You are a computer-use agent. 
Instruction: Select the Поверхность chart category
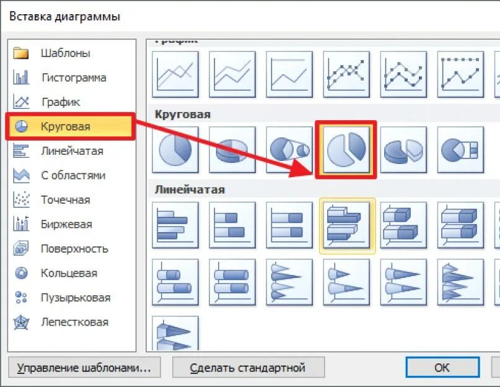tap(72, 249)
